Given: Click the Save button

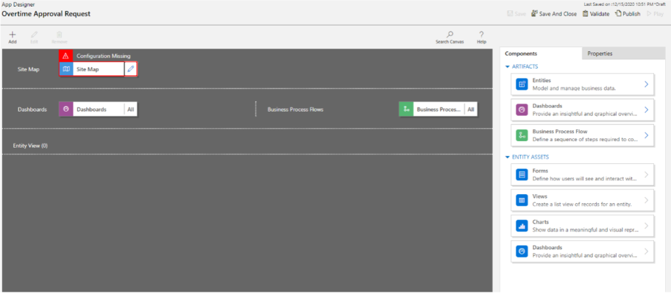Looking at the screenshot, I should [516, 14].
